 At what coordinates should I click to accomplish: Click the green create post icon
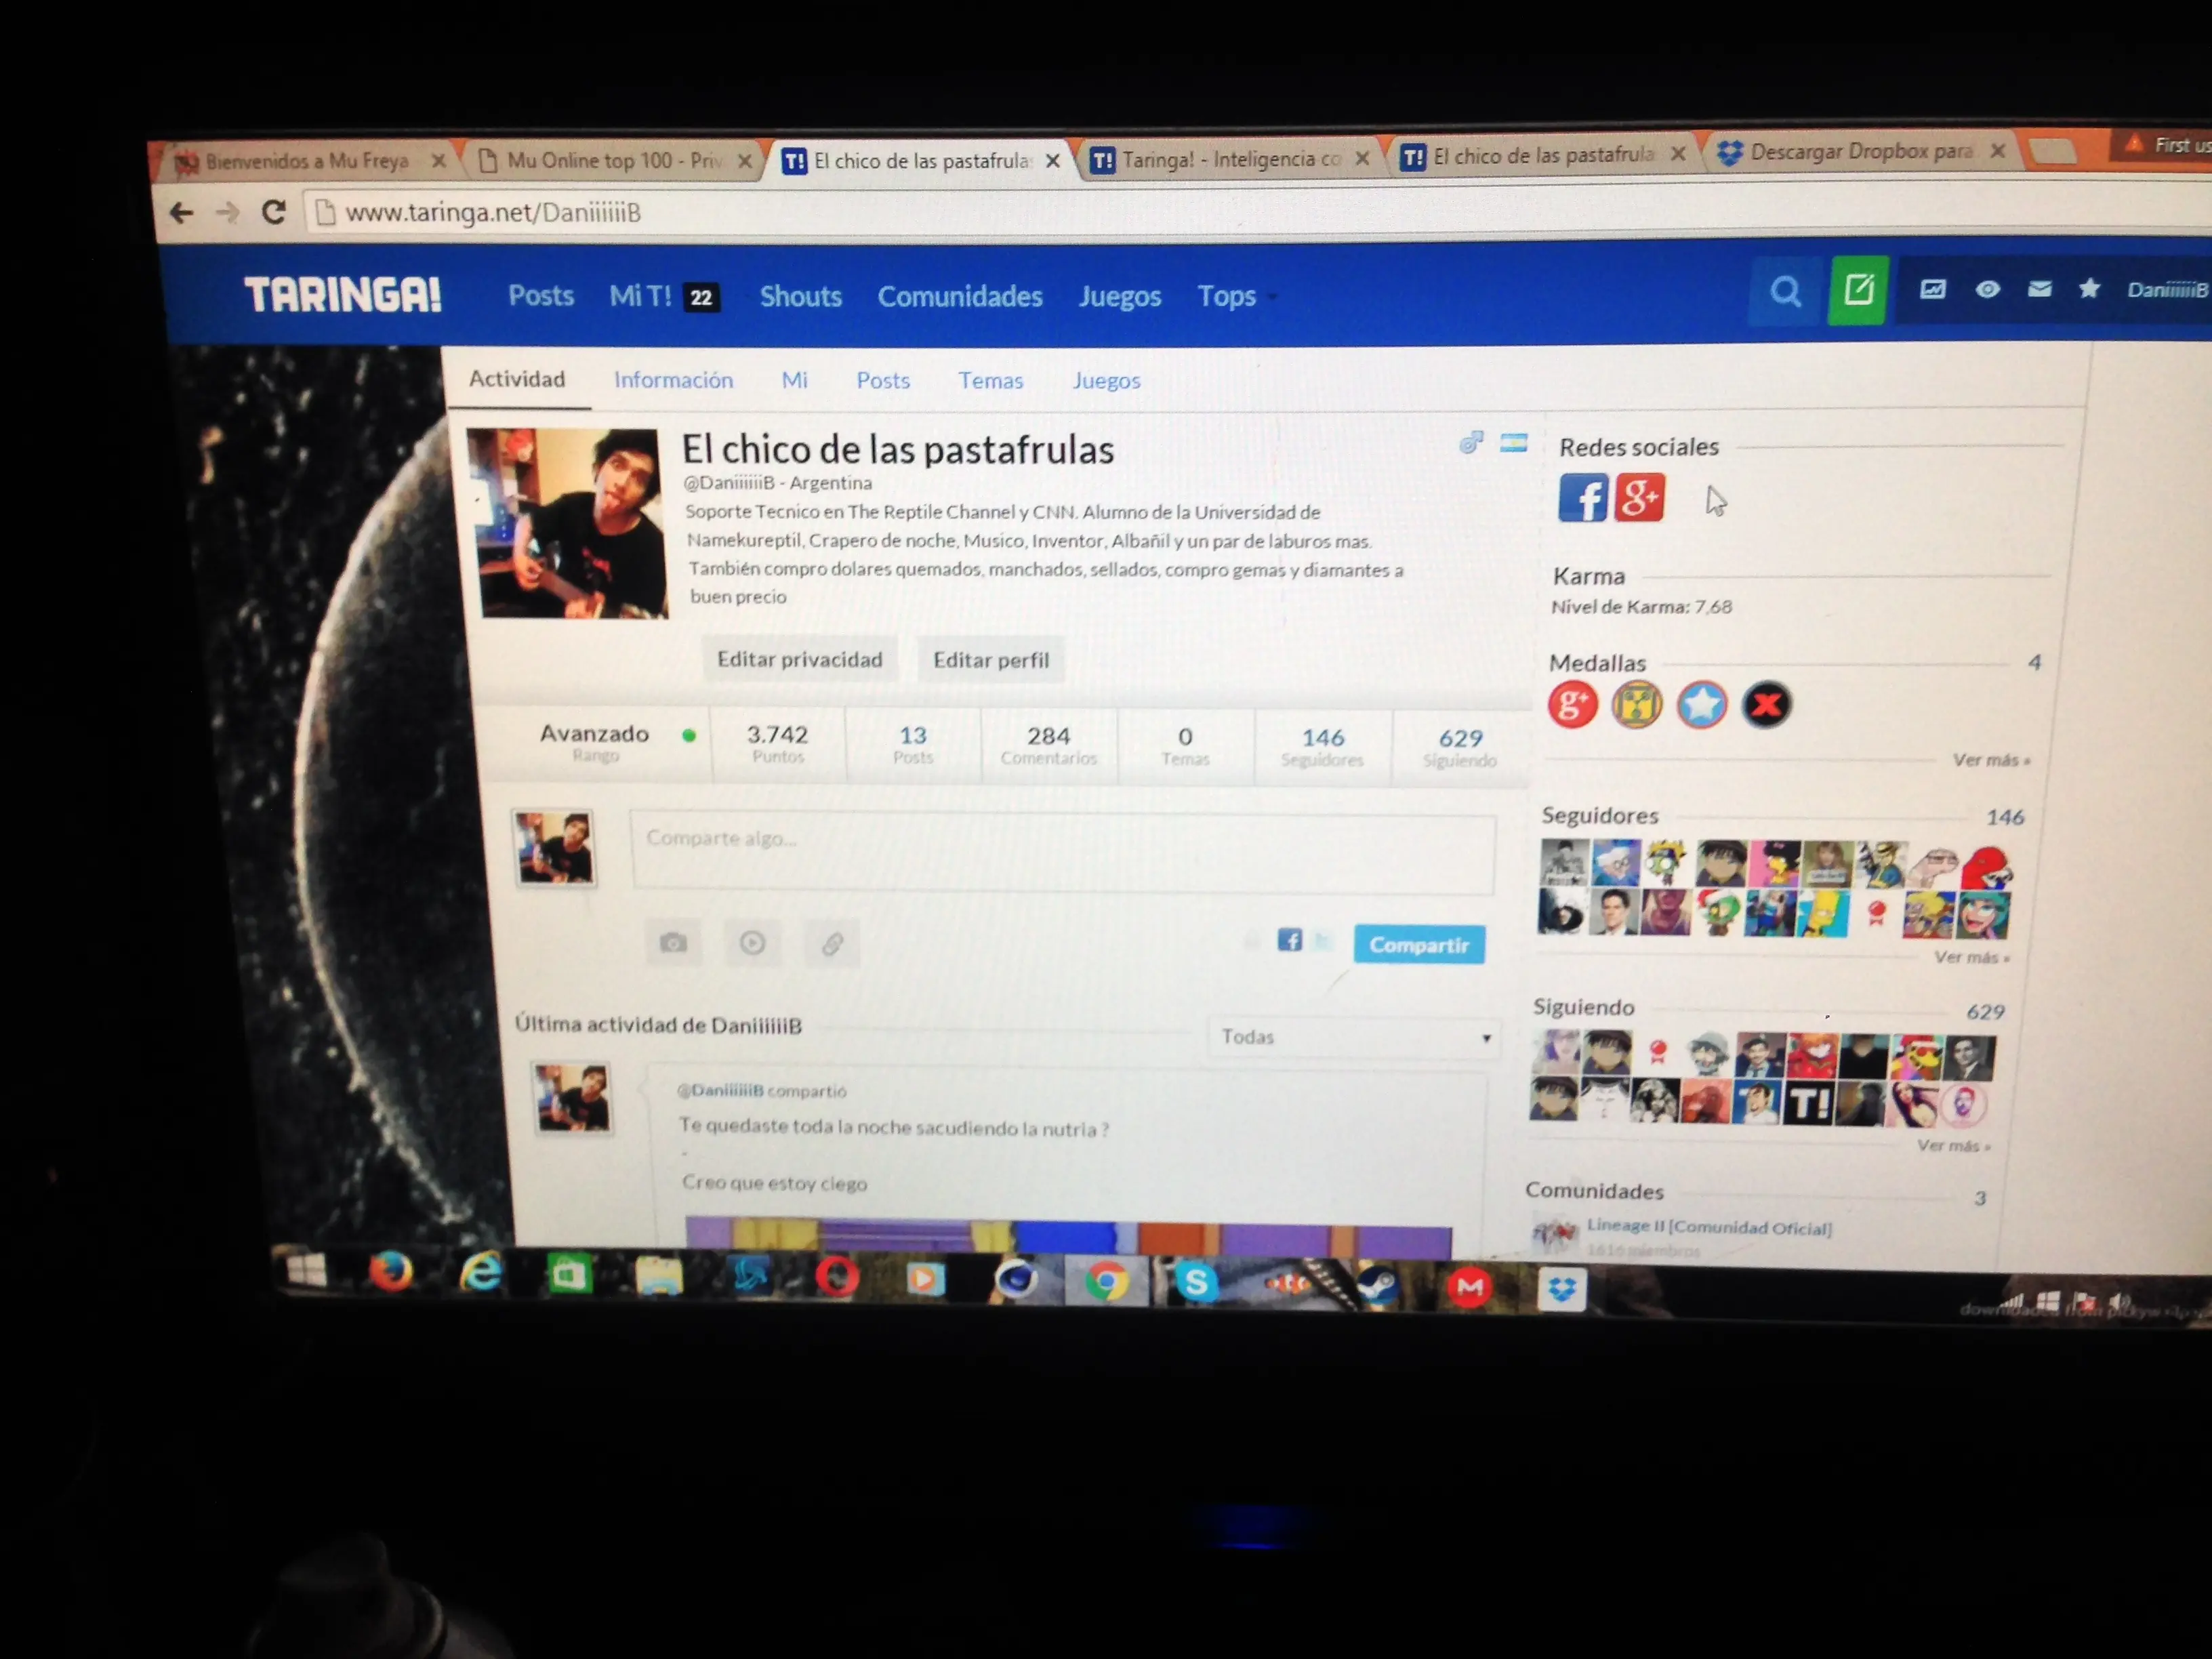coord(1858,290)
